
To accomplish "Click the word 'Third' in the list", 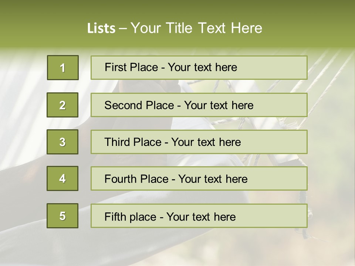I will pos(117,142).
